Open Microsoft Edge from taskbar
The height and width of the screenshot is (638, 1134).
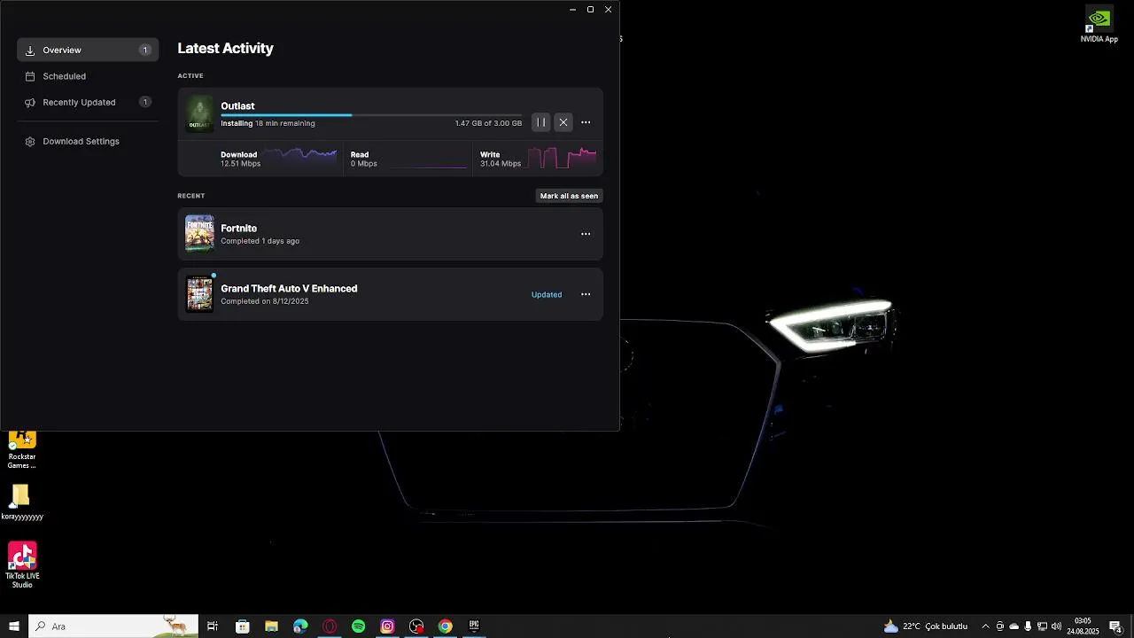[x=300, y=626]
